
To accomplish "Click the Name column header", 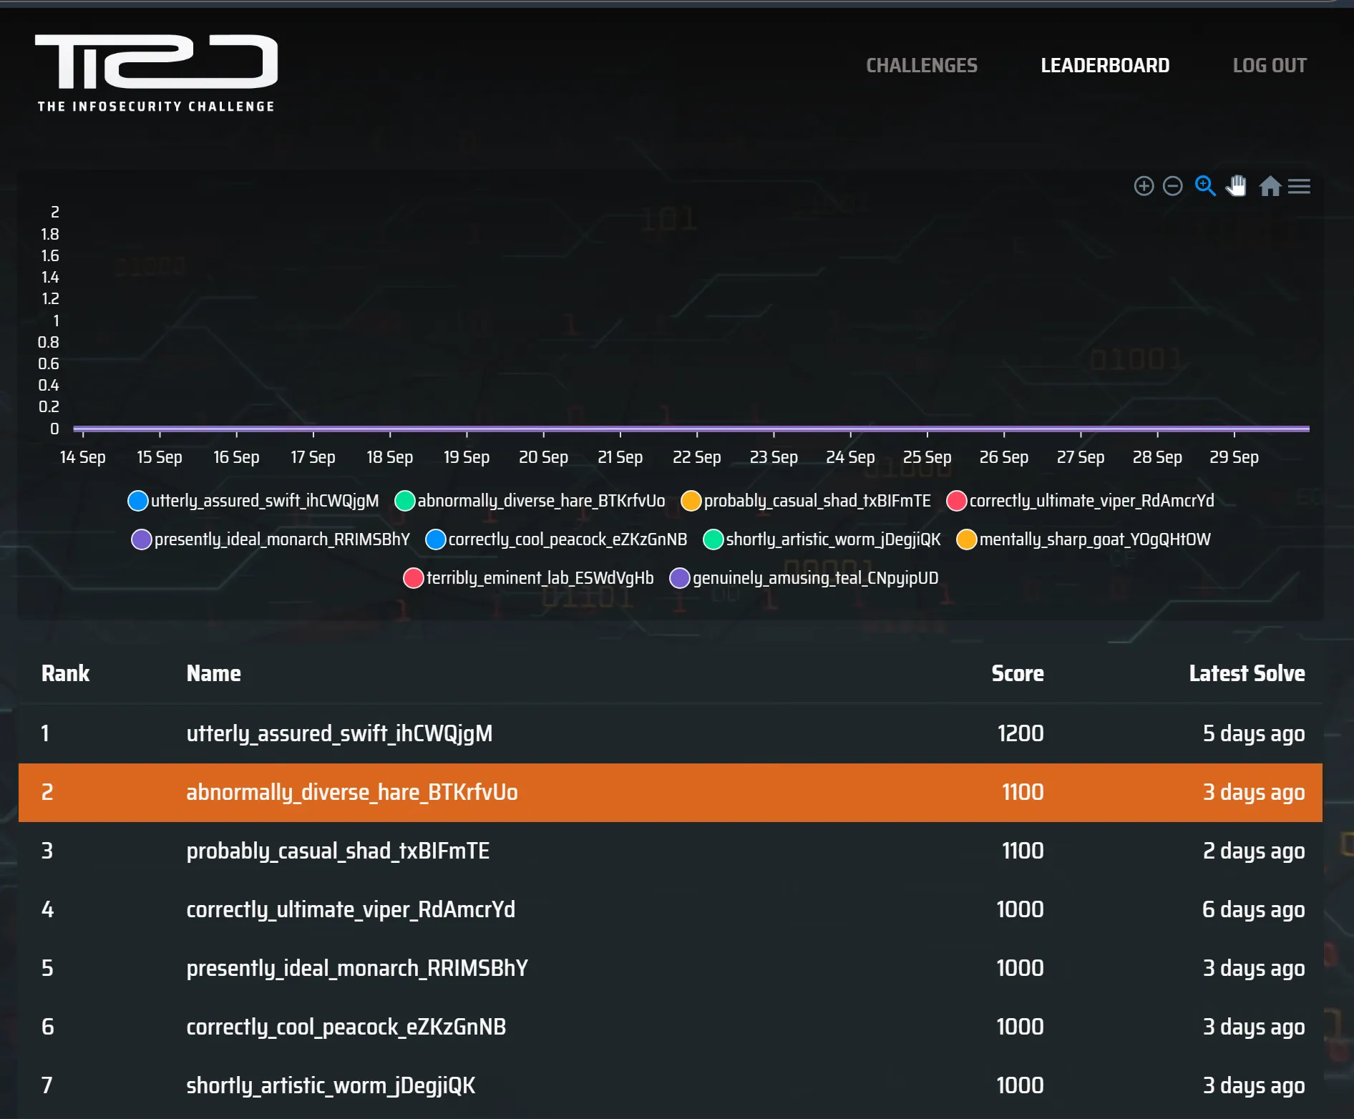I will pos(214,673).
